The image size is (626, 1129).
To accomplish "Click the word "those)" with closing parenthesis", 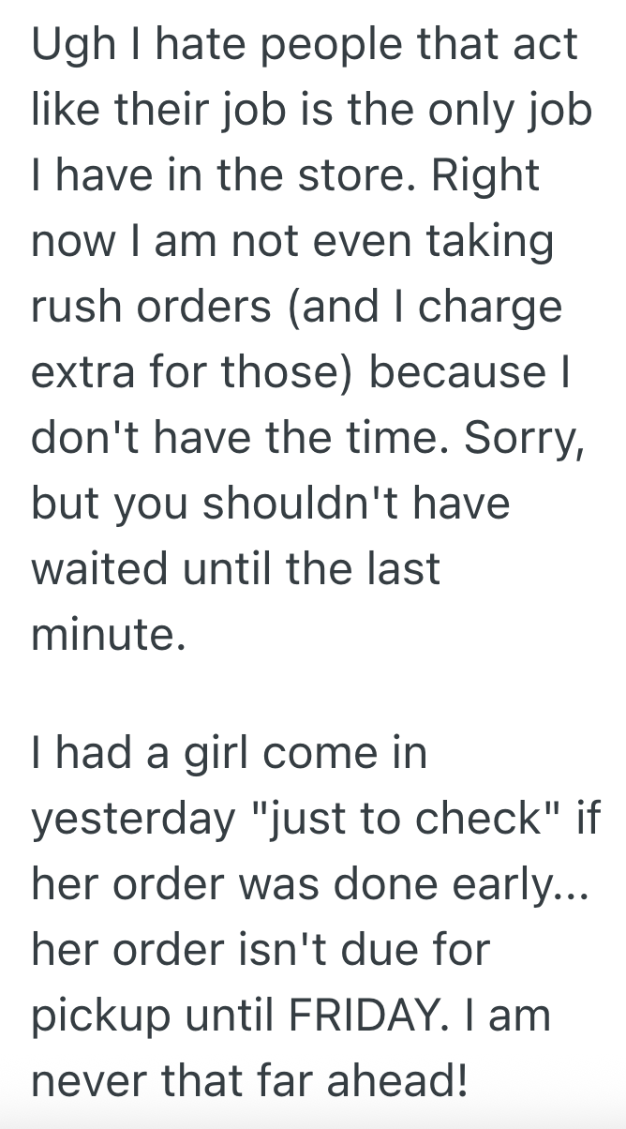I will click(288, 373).
